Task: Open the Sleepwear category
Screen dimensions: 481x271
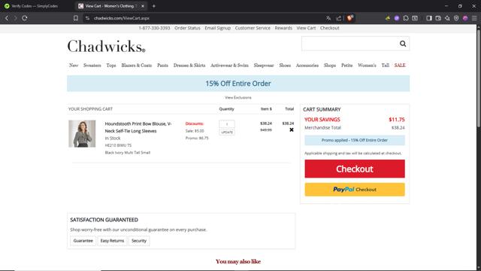Action: [x=264, y=65]
